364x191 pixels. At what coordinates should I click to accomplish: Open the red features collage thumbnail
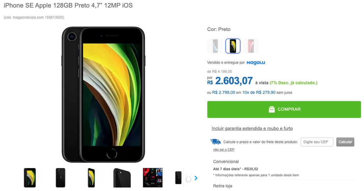152,178
